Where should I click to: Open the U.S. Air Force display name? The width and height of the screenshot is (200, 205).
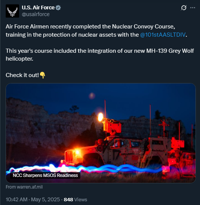click(38, 7)
